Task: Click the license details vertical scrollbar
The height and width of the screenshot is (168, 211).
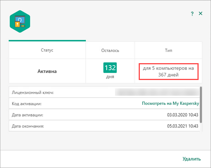Action: pyautogui.click(x=201, y=105)
